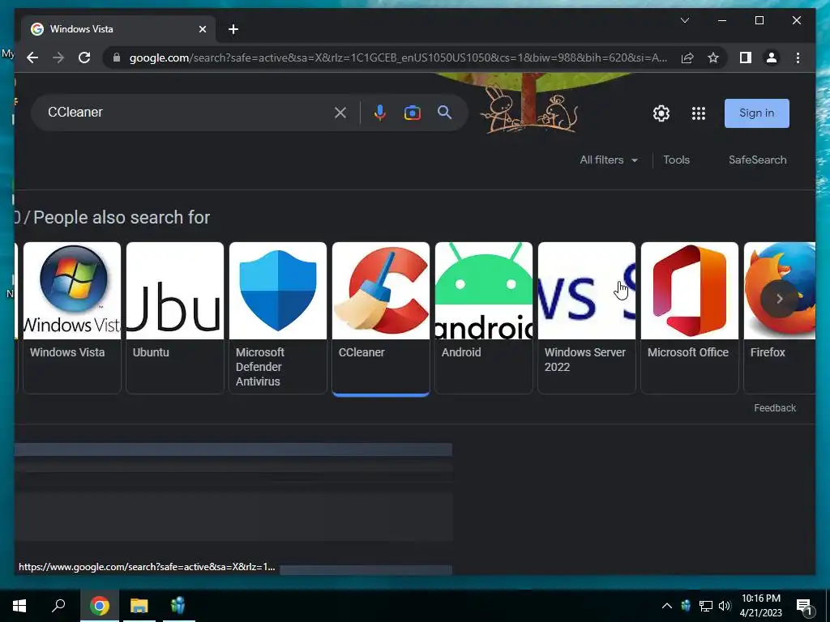Open File Explorer from the taskbar
Screen dimensions: 830x622
pos(139,606)
